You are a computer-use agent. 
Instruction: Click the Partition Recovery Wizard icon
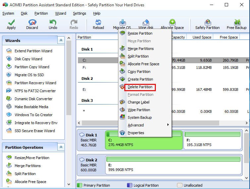(x=9, y=83)
